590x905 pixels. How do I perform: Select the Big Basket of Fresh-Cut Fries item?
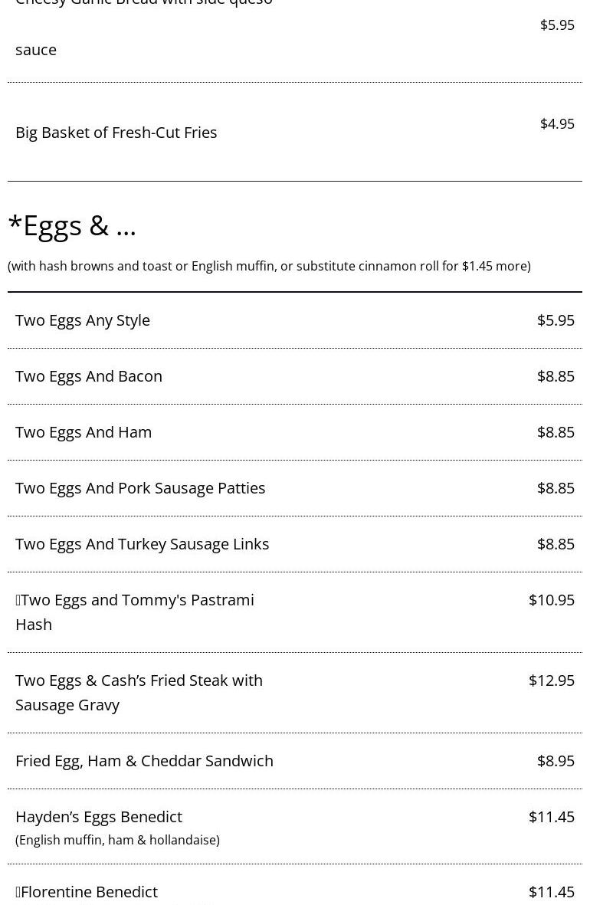pyautogui.click(x=116, y=133)
